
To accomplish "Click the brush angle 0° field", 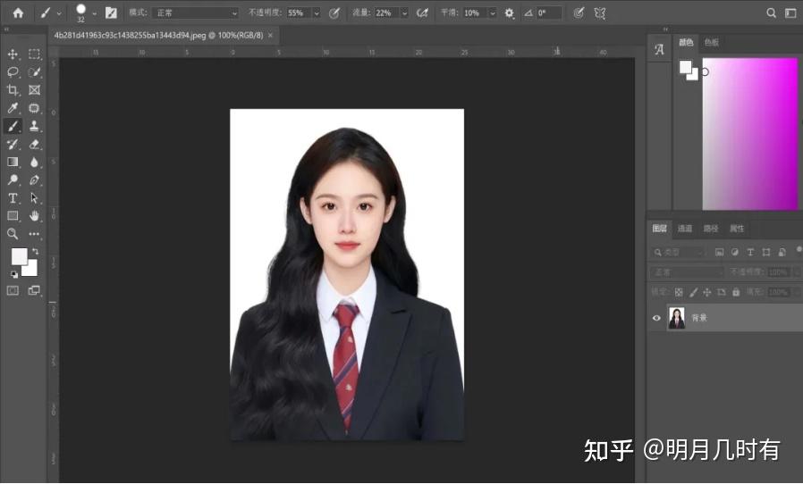I will click(548, 13).
